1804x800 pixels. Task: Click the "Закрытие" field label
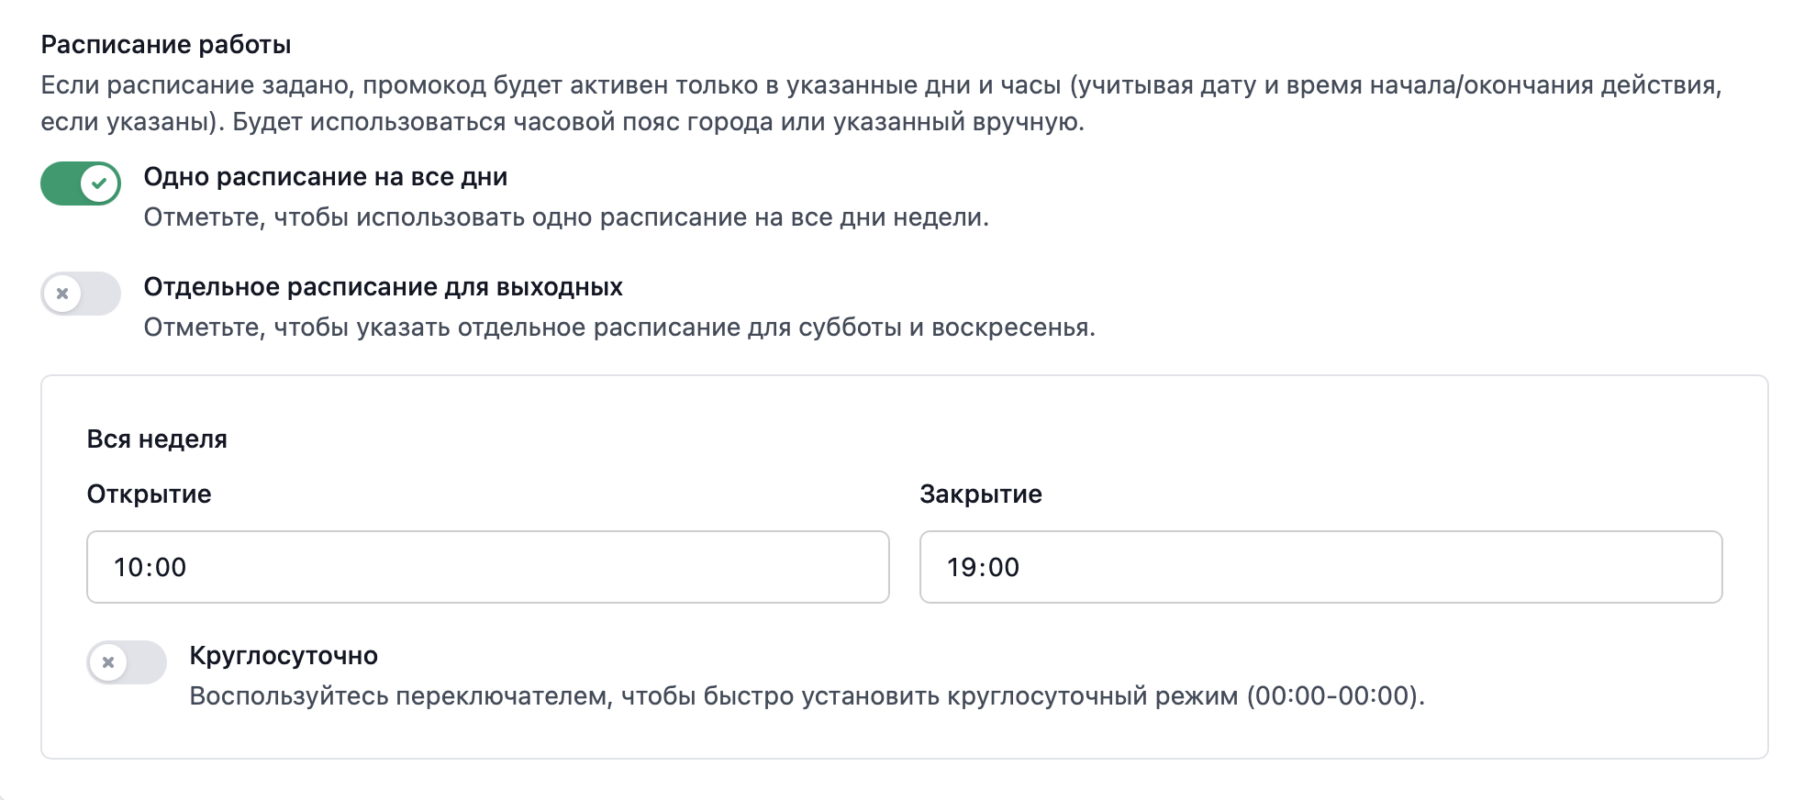[x=980, y=494]
